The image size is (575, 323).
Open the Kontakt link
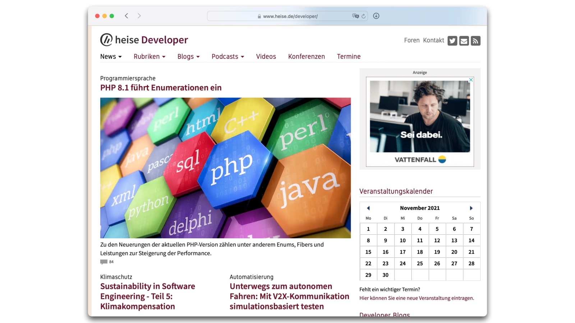pos(434,40)
